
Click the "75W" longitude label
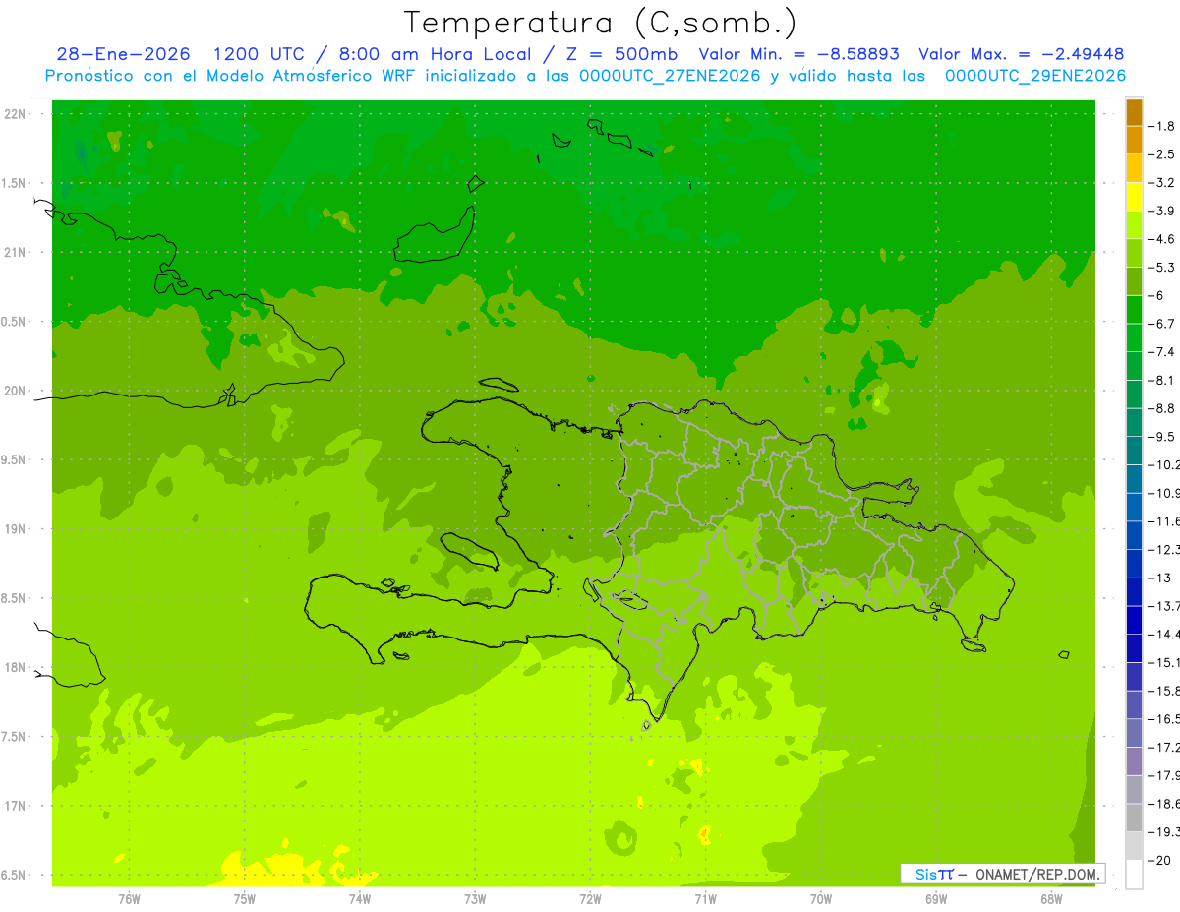[244, 898]
